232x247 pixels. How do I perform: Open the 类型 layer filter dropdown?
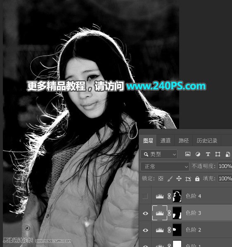[159, 154]
